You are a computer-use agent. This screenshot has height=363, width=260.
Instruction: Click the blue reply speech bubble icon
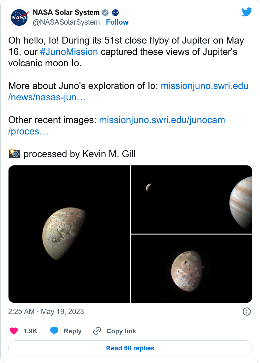(x=54, y=331)
